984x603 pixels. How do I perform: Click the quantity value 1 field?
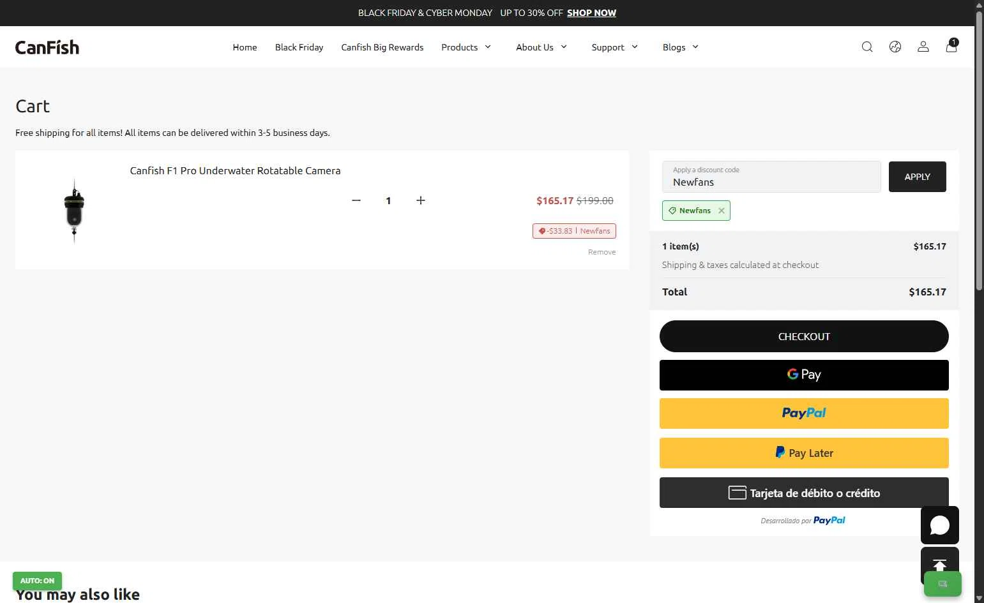(x=388, y=200)
